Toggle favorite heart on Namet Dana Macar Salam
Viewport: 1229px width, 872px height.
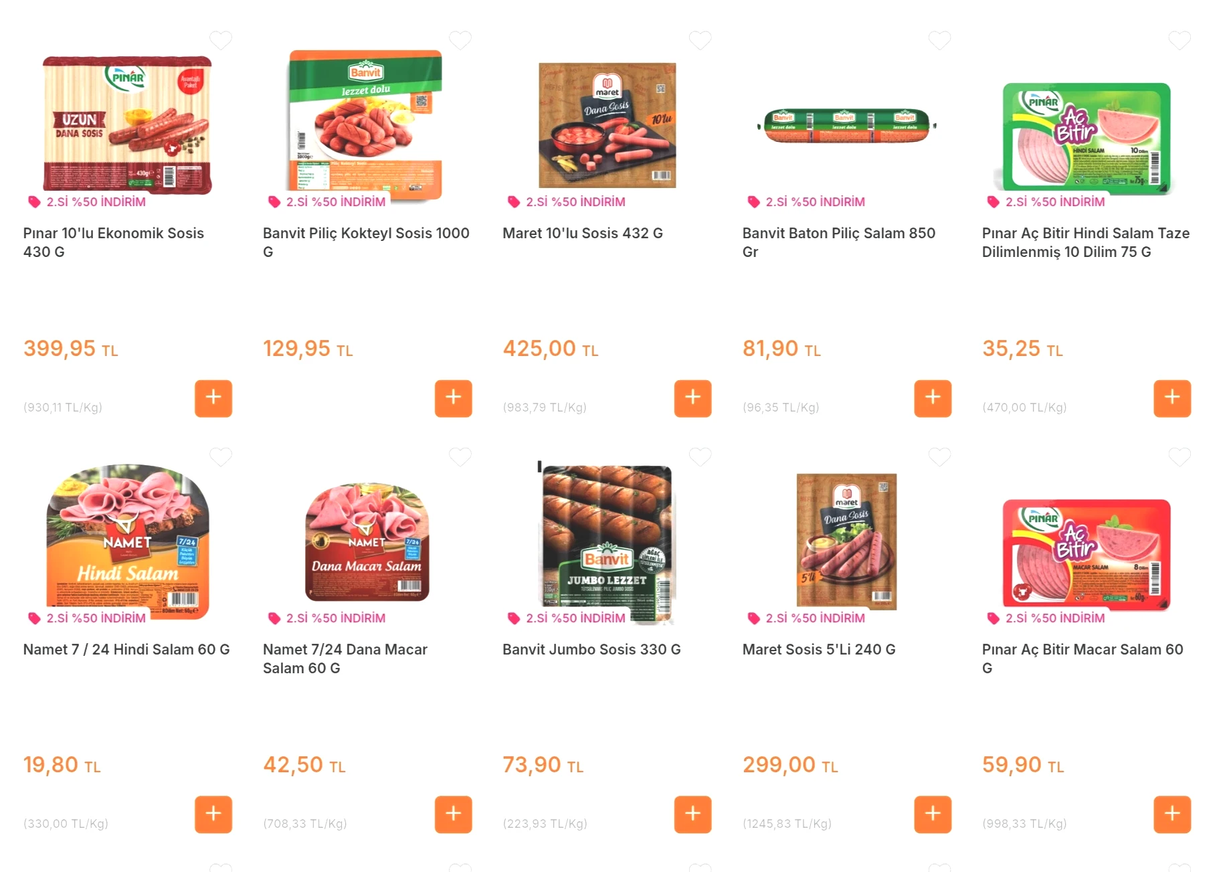tap(460, 457)
